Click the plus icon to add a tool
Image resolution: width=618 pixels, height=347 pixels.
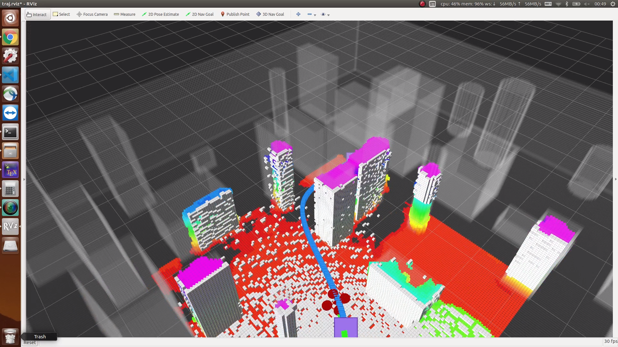298,14
